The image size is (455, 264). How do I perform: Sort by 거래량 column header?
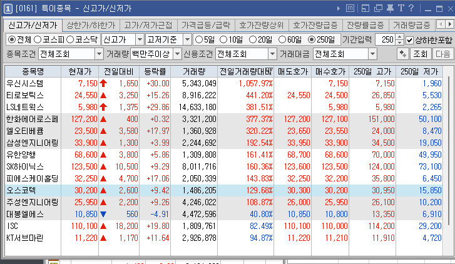click(x=194, y=71)
